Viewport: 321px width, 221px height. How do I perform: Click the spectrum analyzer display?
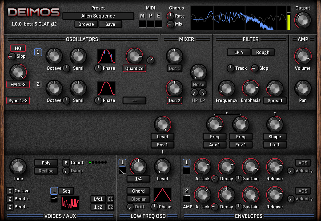pos(238,18)
